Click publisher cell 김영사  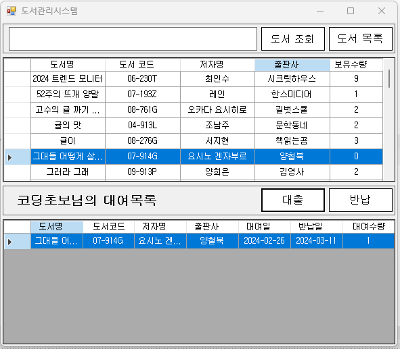[292, 172]
